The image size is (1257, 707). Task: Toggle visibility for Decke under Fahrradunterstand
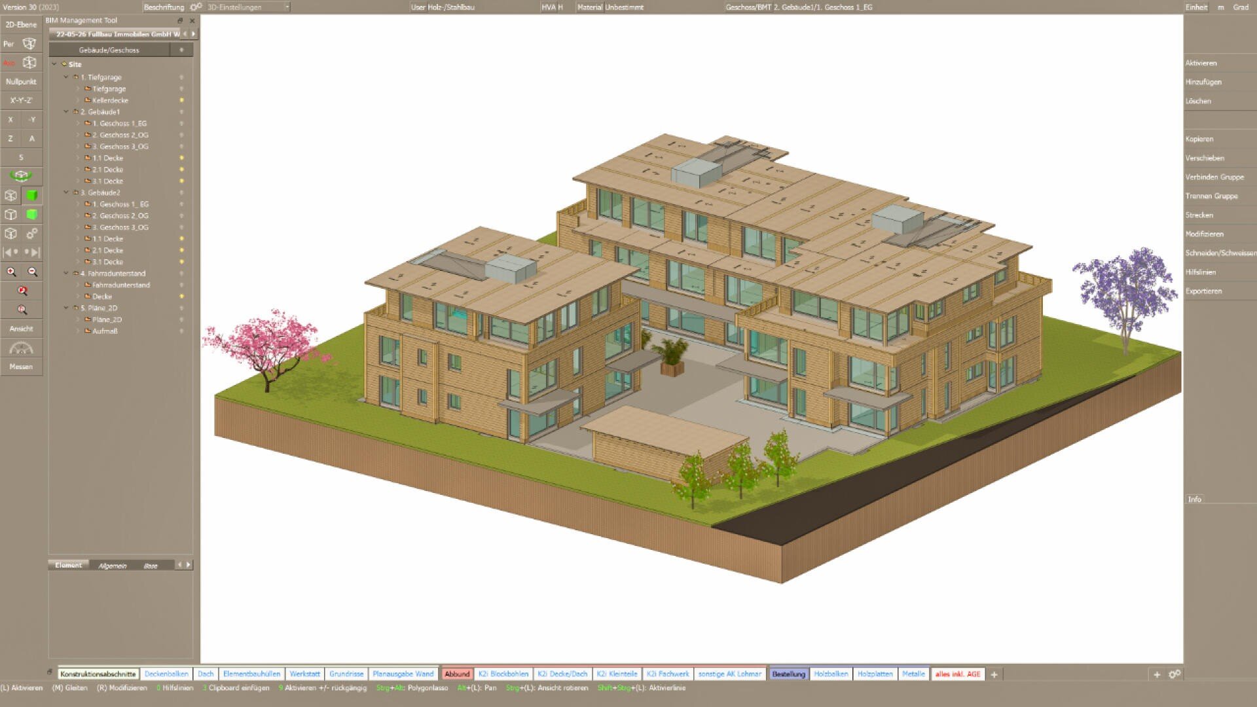[x=181, y=296]
